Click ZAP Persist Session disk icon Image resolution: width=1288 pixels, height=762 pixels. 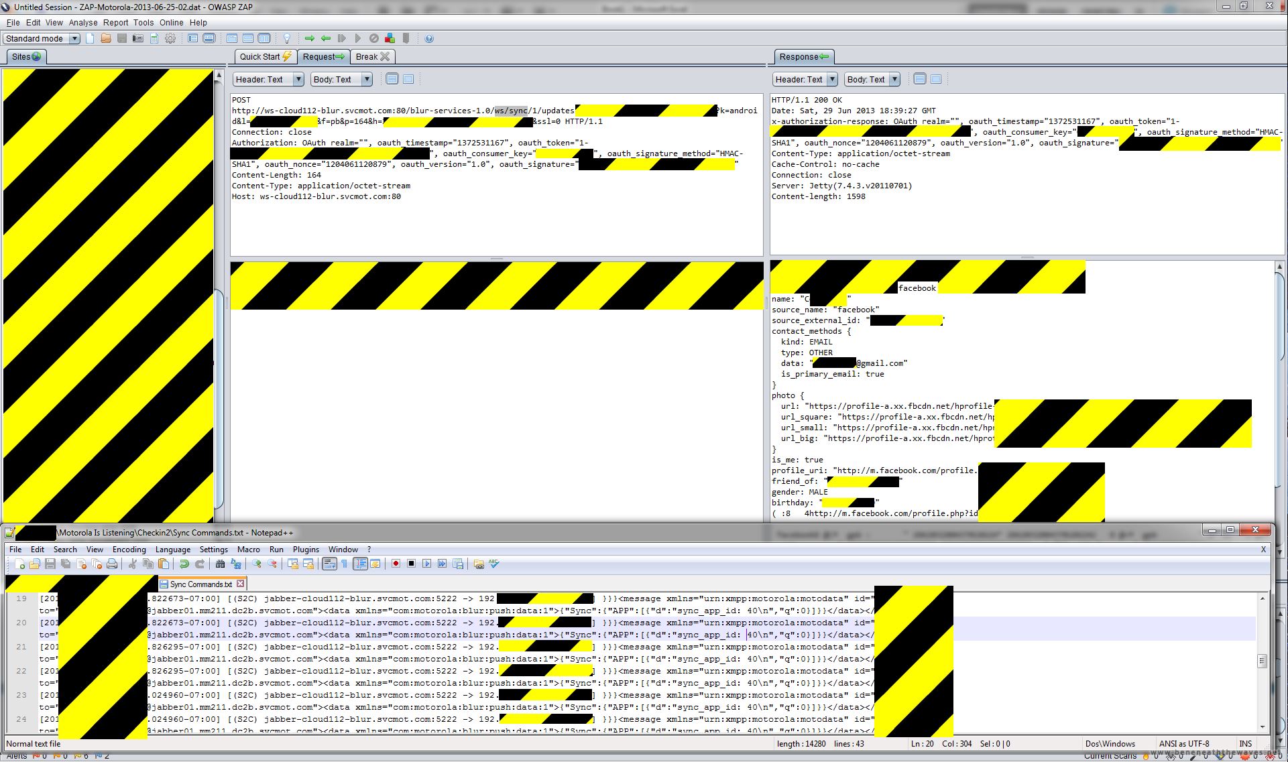[x=122, y=39]
